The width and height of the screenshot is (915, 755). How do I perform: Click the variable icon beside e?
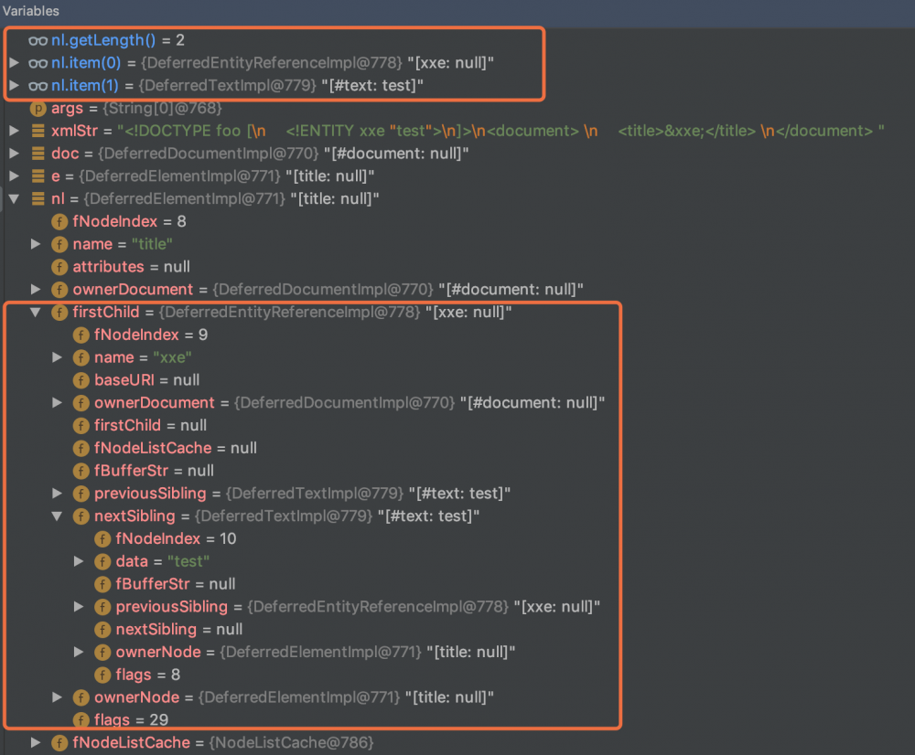tap(38, 176)
